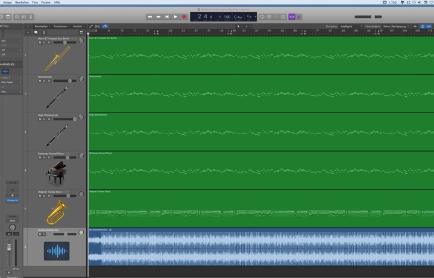Image resolution: width=434 pixels, height=278 pixels.
Task: Open the Ansicht dropdown menu
Action: click(79, 26)
